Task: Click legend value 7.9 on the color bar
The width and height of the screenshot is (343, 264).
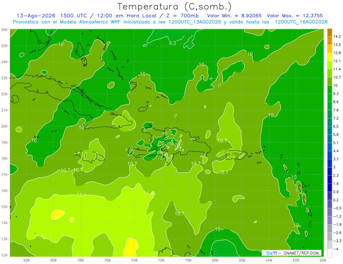Action: pyautogui.click(x=336, y=110)
